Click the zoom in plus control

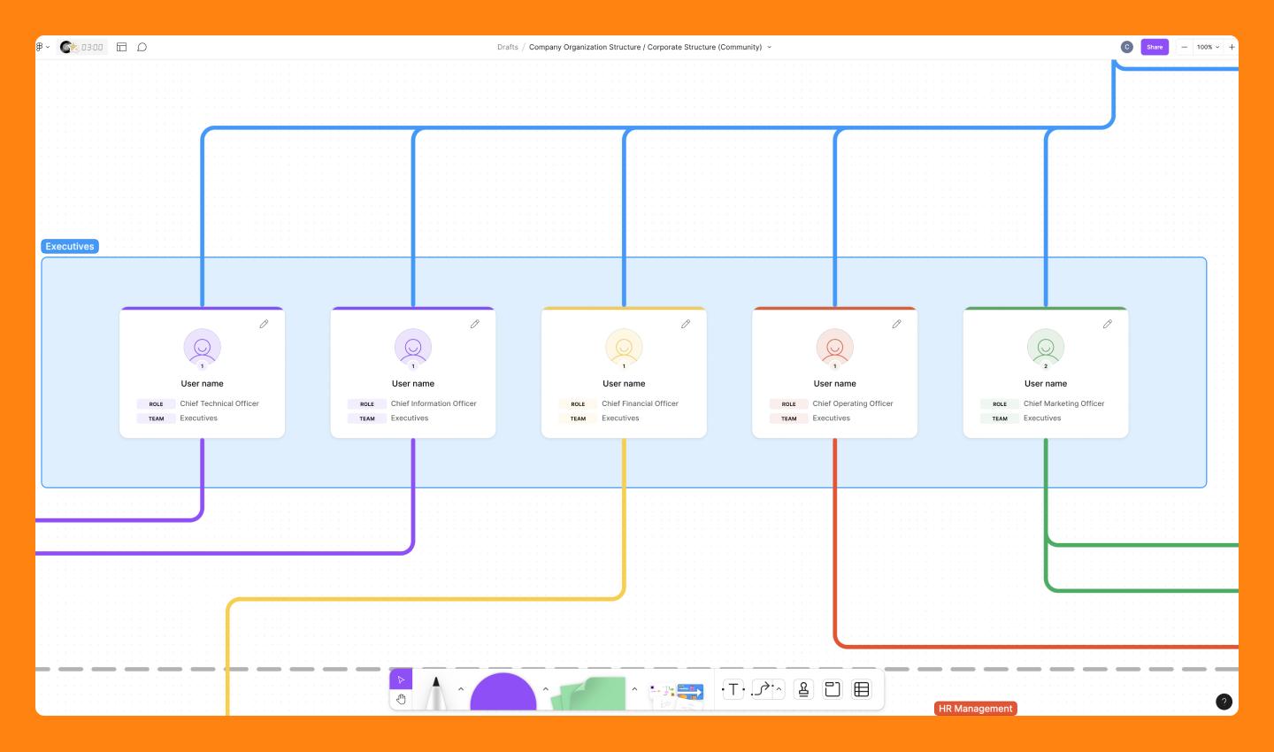[x=1232, y=46]
